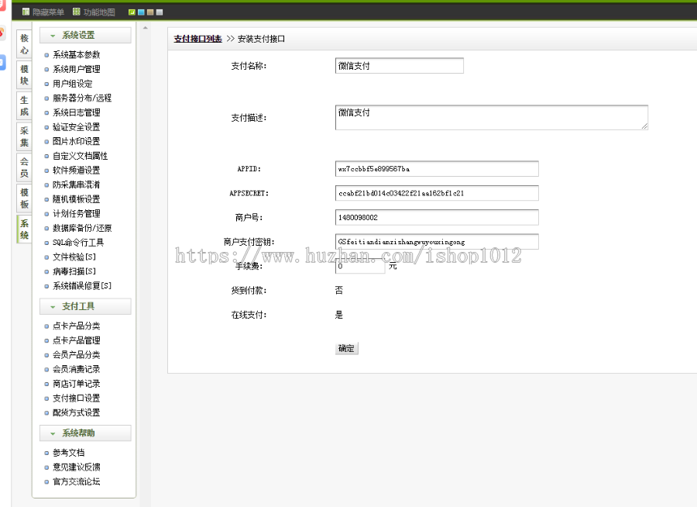Open 数据库备份/还原 page
The image size is (697, 507).
(x=82, y=228)
